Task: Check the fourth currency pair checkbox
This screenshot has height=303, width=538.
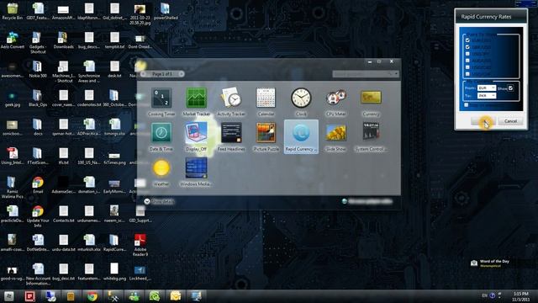Action: point(467,61)
